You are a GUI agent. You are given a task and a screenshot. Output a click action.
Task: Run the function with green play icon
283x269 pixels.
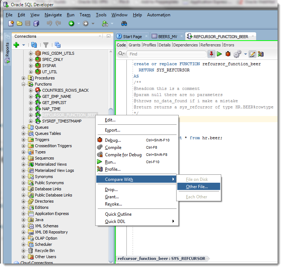point(219,54)
